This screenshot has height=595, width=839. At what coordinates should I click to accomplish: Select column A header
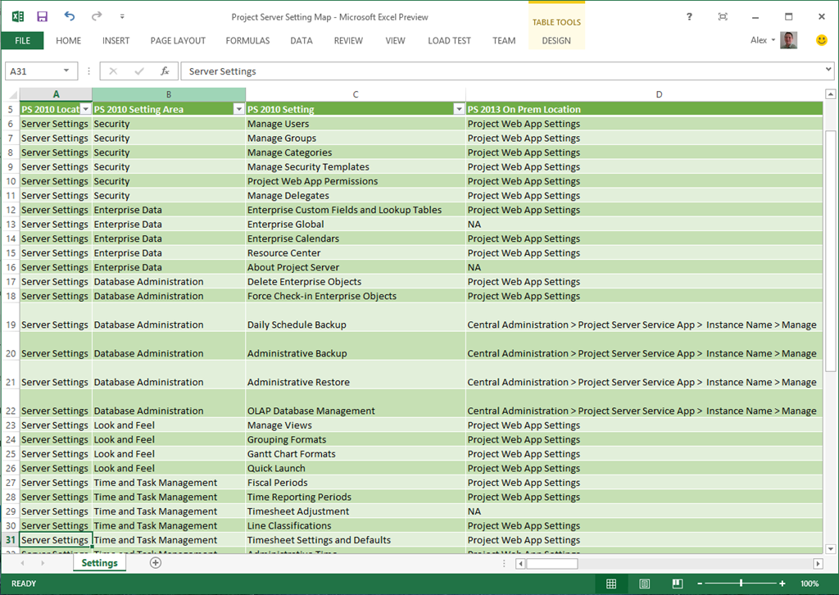click(57, 94)
